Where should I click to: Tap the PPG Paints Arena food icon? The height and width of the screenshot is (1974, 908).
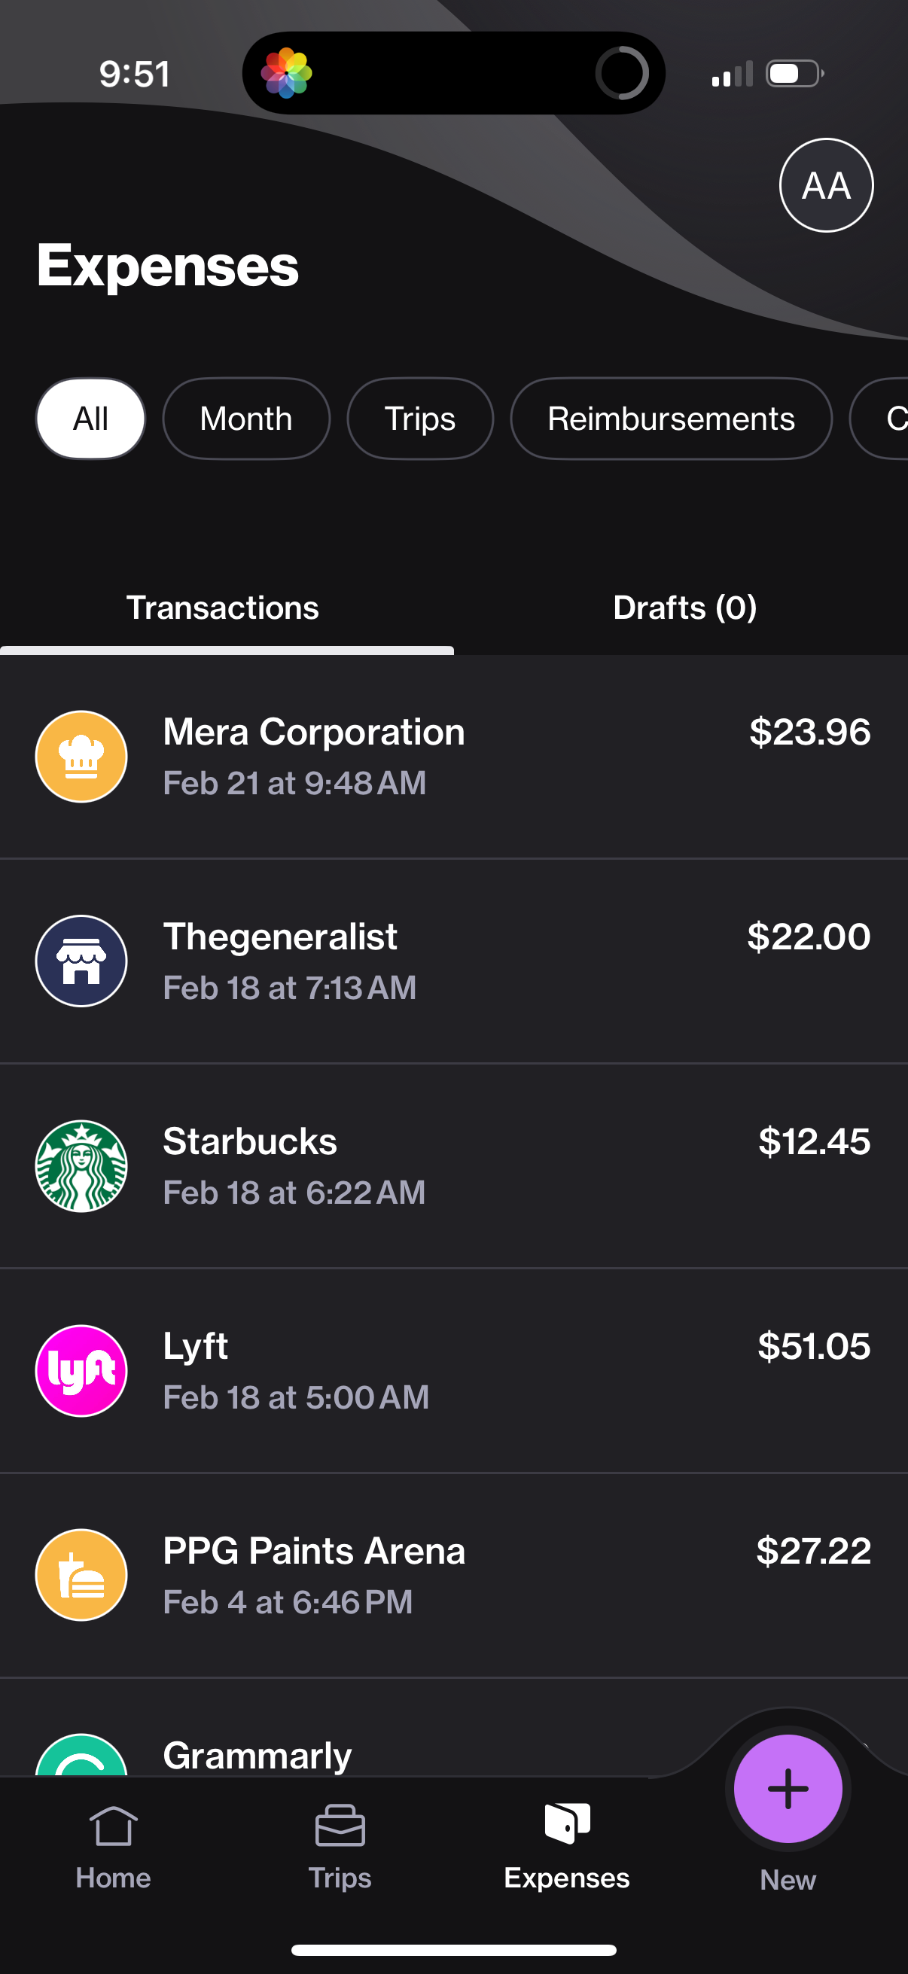click(x=81, y=1575)
